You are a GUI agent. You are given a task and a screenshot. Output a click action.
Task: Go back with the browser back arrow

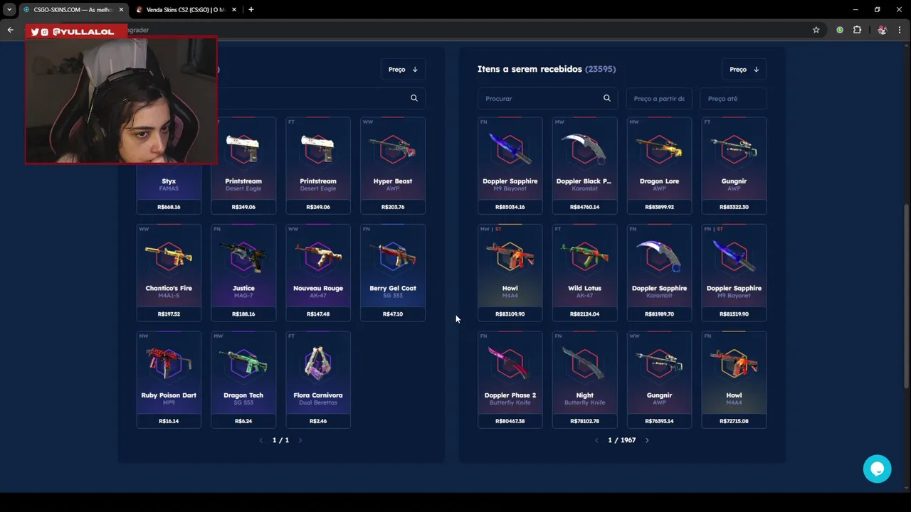[x=10, y=30]
